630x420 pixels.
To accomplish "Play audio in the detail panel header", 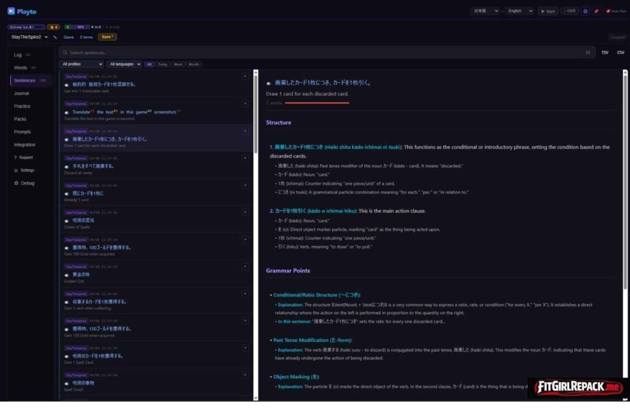I will pos(269,83).
